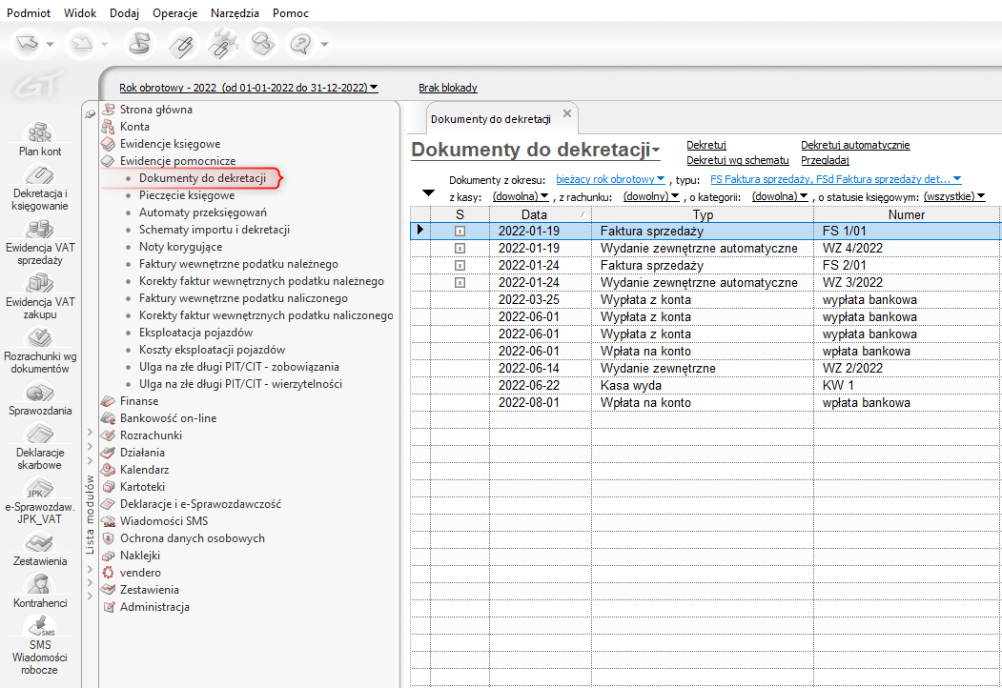The width and height of the screenshot is (1002, 688).
Task: Open Dekretacja i księgowanie sidebar icon
Action: [x=40, y=175]
